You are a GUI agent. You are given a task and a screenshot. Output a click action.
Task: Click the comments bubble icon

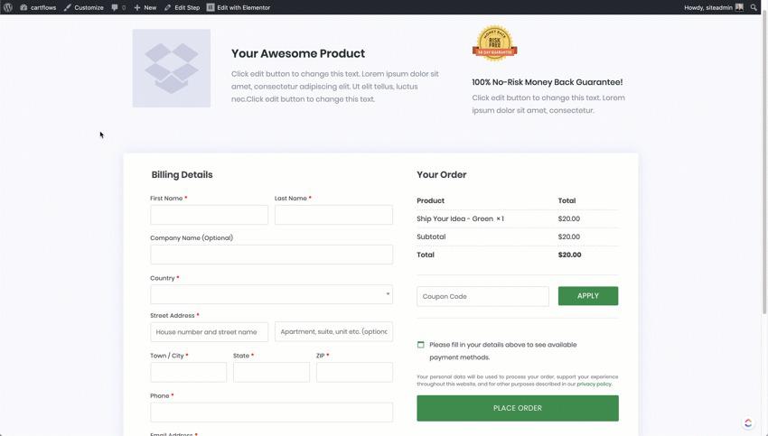click(x=116, y=7)
